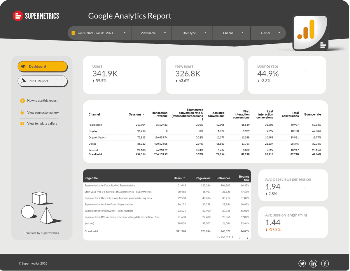Select the Display channel row
Viewport: 350px width, 271px height.
(205, 131)
